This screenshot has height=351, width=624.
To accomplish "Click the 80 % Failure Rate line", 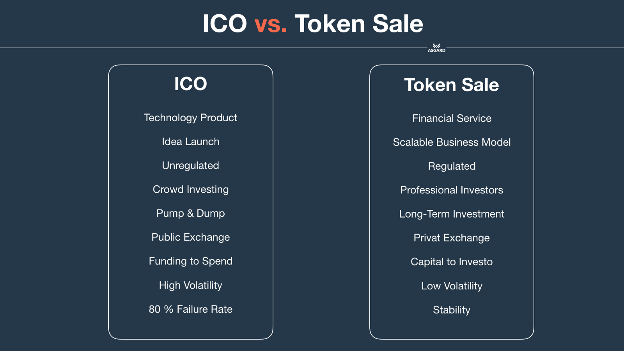I will coord(190,309).
